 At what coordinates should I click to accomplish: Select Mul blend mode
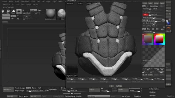coord(148,29)
